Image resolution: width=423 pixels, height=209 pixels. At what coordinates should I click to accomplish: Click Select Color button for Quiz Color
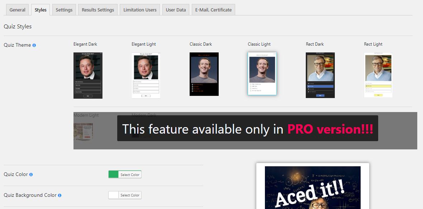click(x=130, y=175)
